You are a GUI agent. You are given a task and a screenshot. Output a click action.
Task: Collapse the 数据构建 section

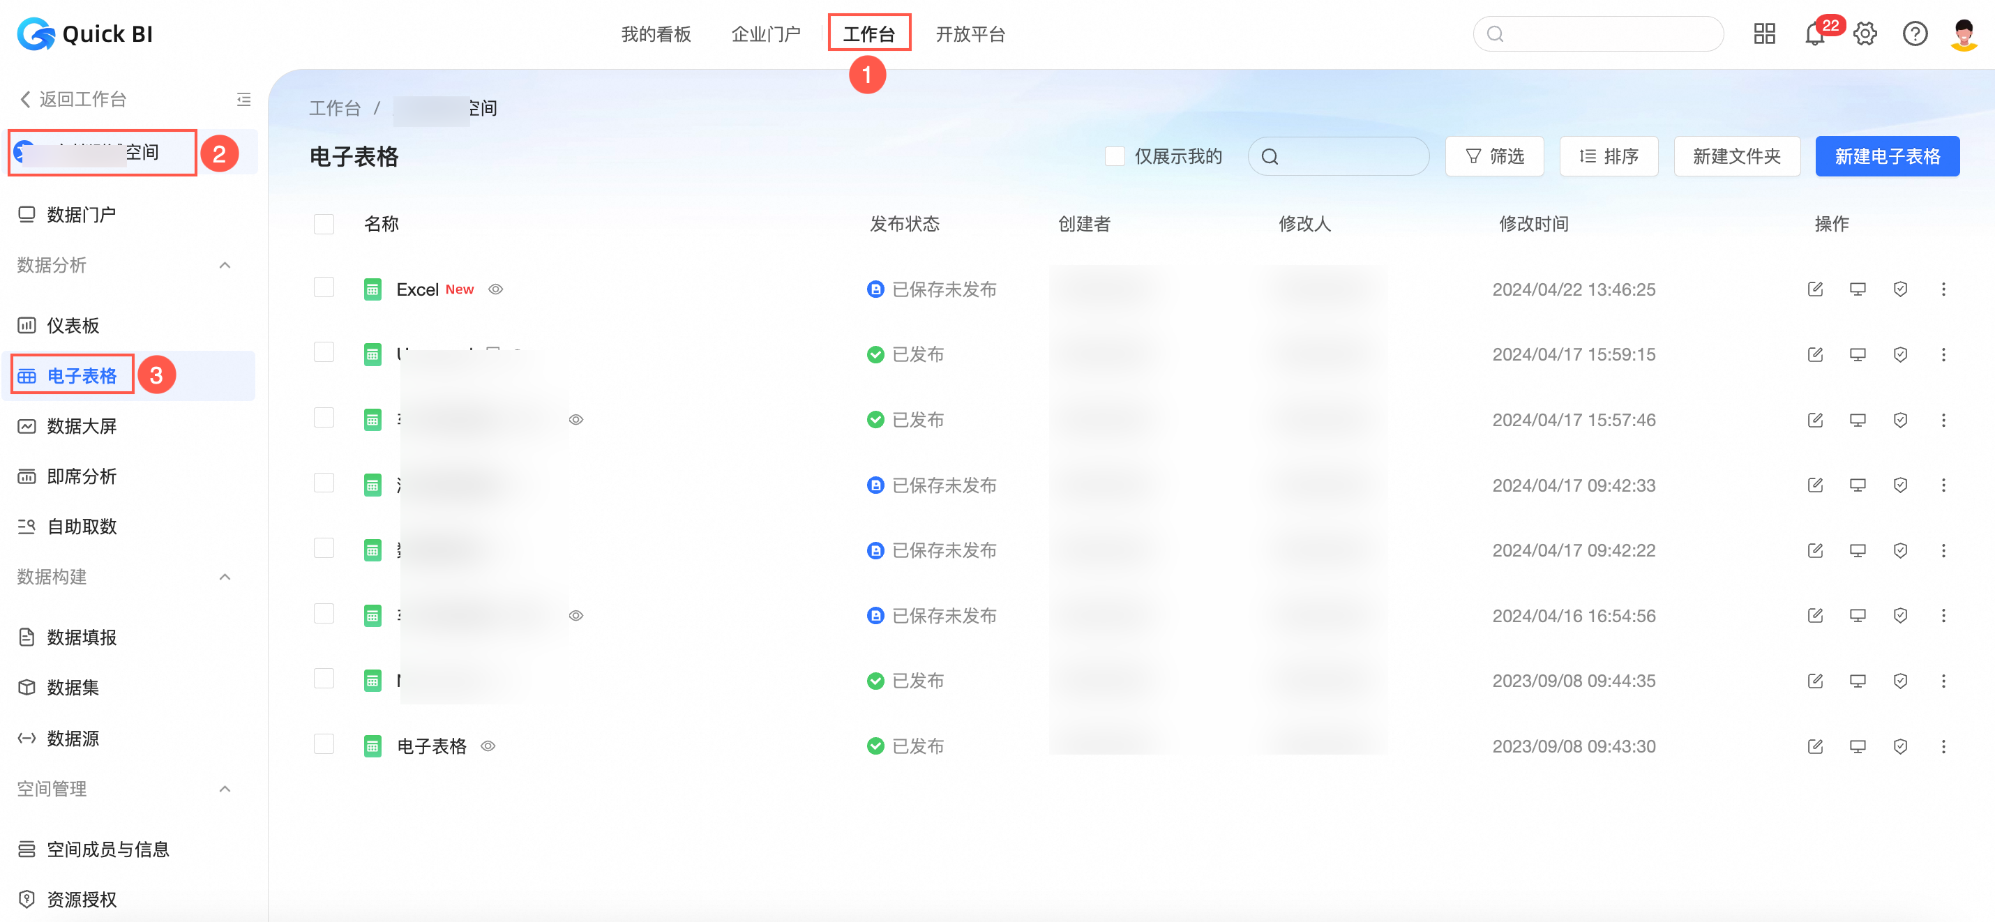pyautogui.click(x=225, y=577)
